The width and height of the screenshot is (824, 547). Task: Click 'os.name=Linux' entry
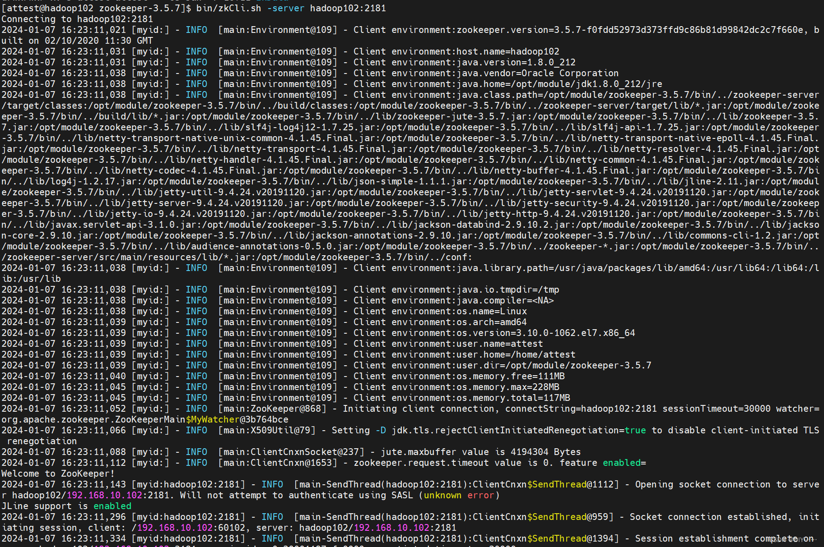[492, 311]
